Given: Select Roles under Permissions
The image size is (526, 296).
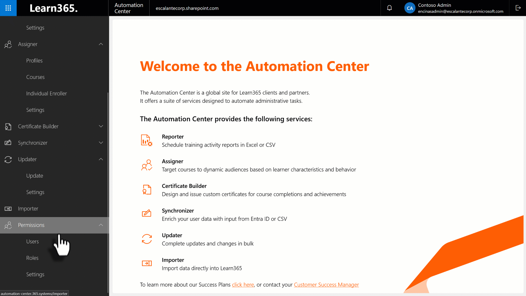Looking at the screenshot, I should [32, 258].
